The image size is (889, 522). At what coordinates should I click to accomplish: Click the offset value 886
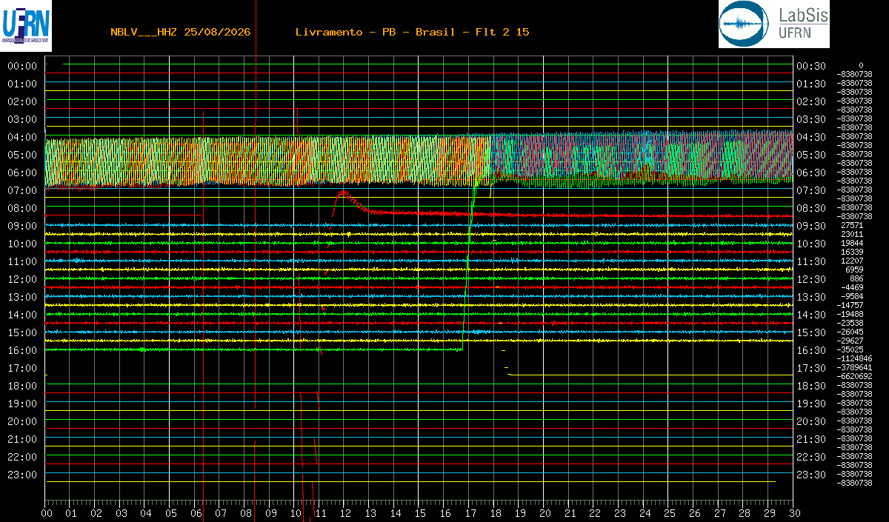point(857,278)
